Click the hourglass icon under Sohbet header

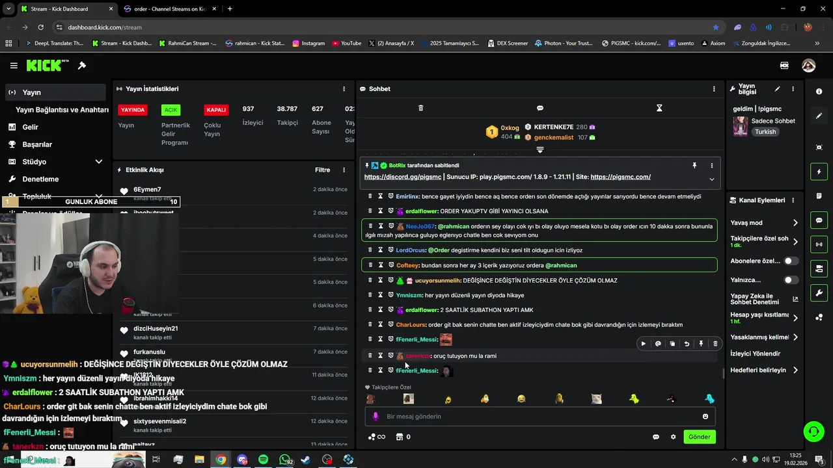(x=659, y=108)
